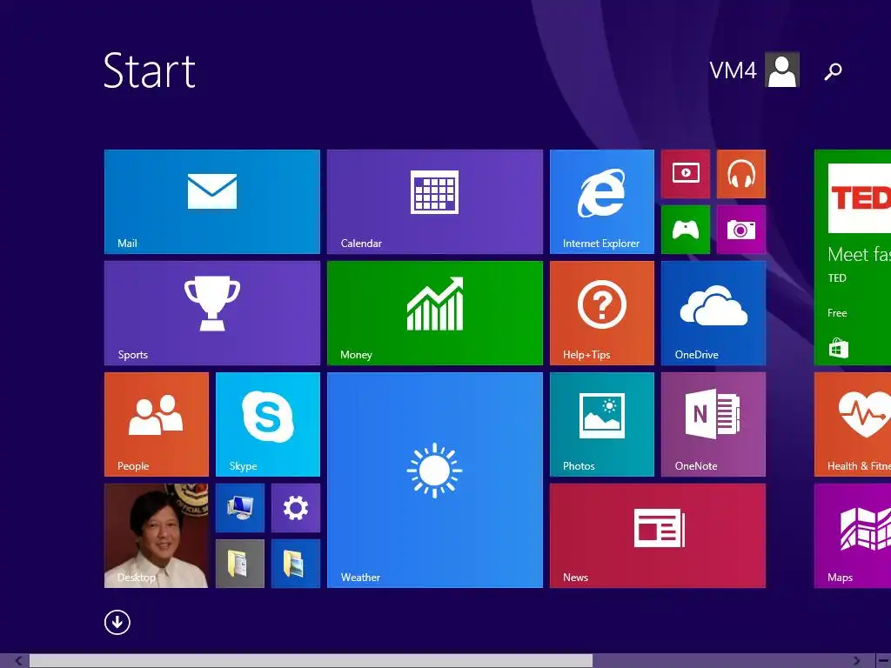Open the OneDrive tile

coord(713,313)
